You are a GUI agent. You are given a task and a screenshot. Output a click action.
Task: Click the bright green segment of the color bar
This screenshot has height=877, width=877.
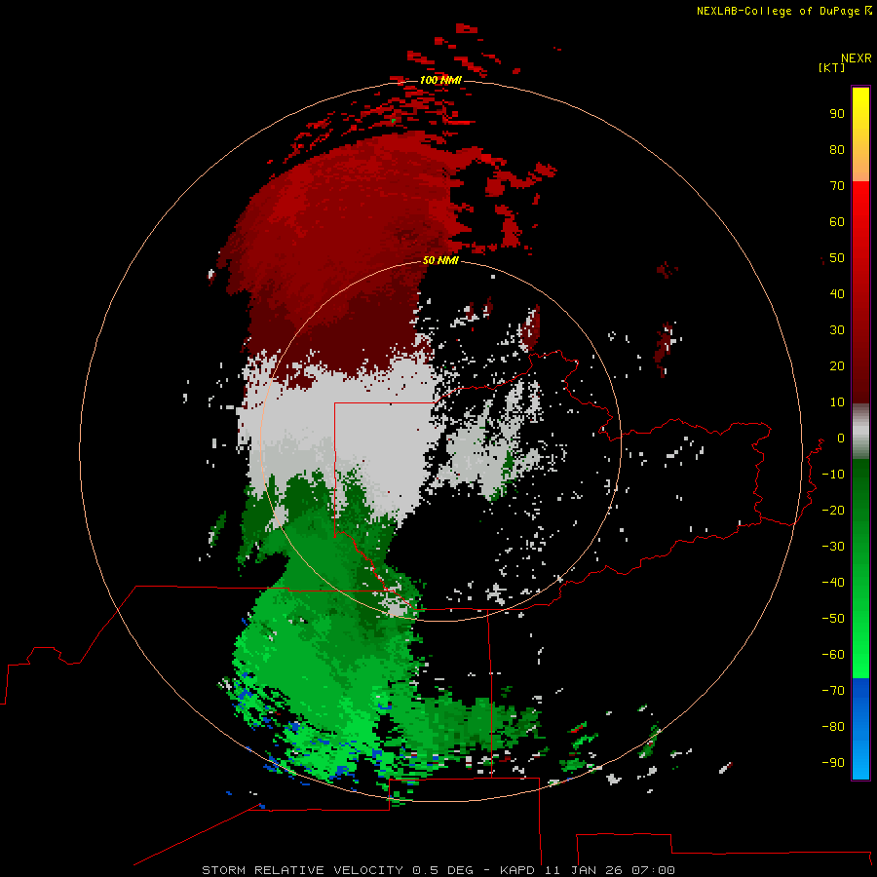click(860, 568)
